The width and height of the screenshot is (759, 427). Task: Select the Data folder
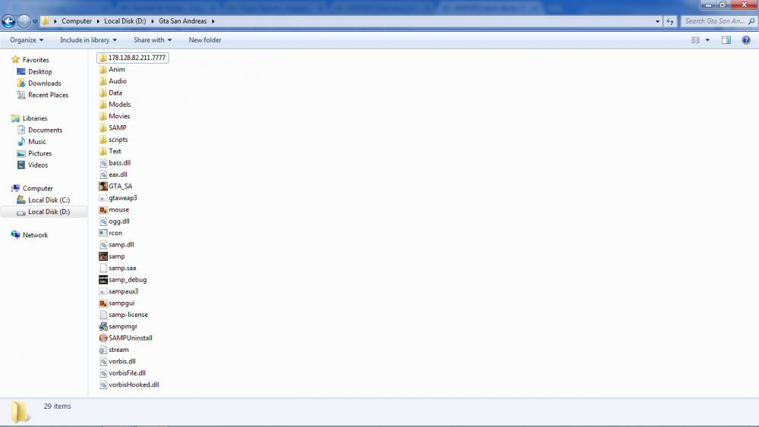pos(110,93)
